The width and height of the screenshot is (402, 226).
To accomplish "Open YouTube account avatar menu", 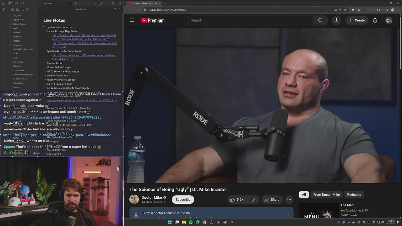I will click(389, 20).
